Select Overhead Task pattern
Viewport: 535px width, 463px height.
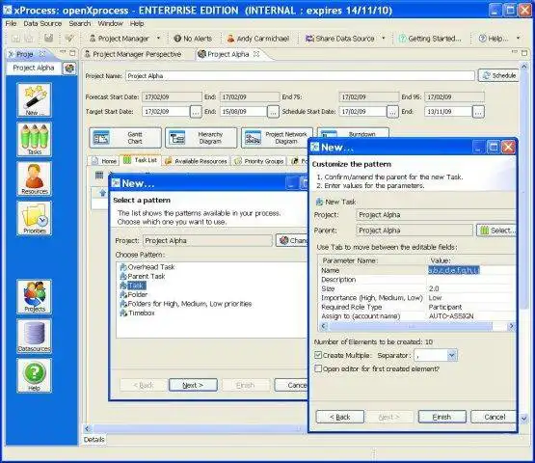click(x=147, y=267)
